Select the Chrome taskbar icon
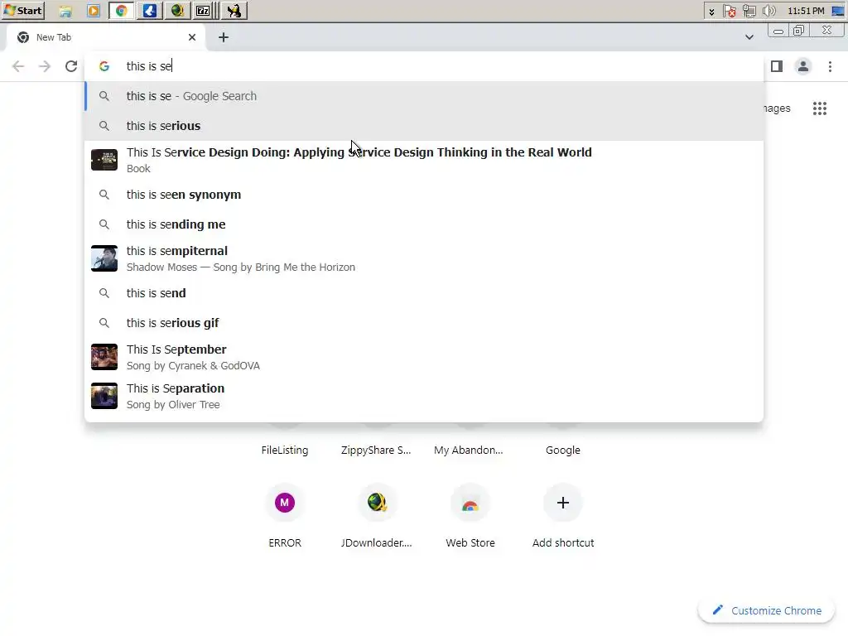848x636 pixels. pyautogui.click(x=122, y=11)
